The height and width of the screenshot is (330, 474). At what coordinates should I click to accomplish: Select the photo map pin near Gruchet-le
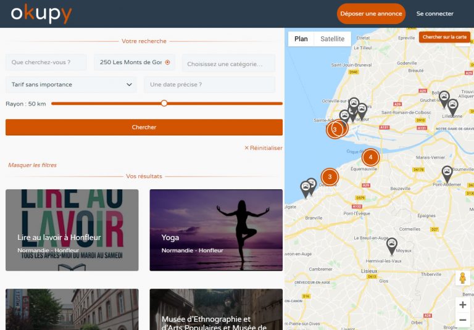444,99
